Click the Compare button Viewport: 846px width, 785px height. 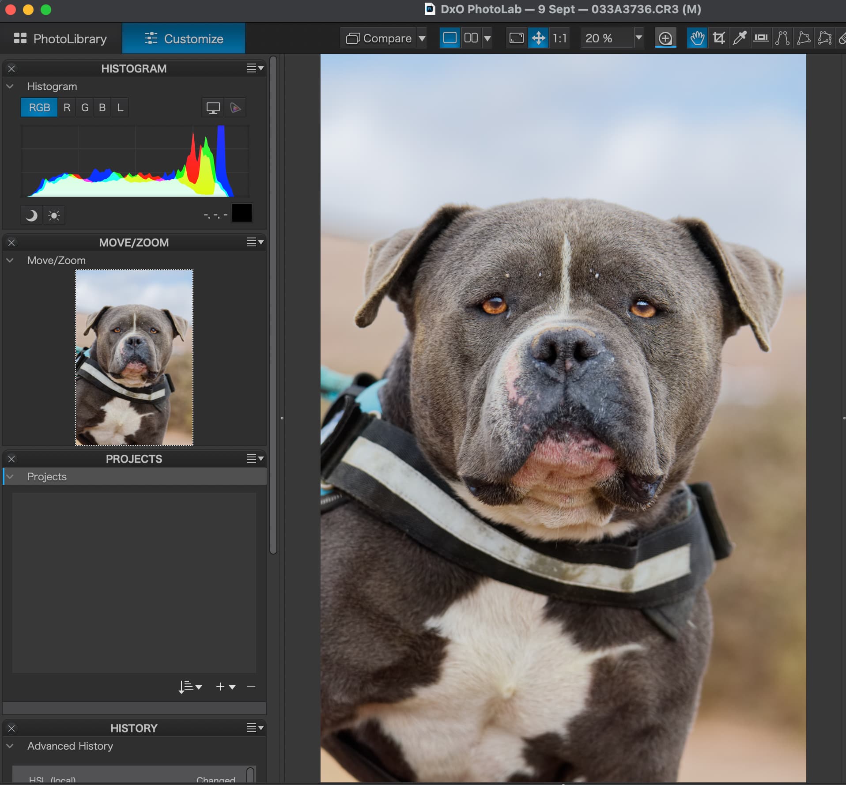(379, 38)
